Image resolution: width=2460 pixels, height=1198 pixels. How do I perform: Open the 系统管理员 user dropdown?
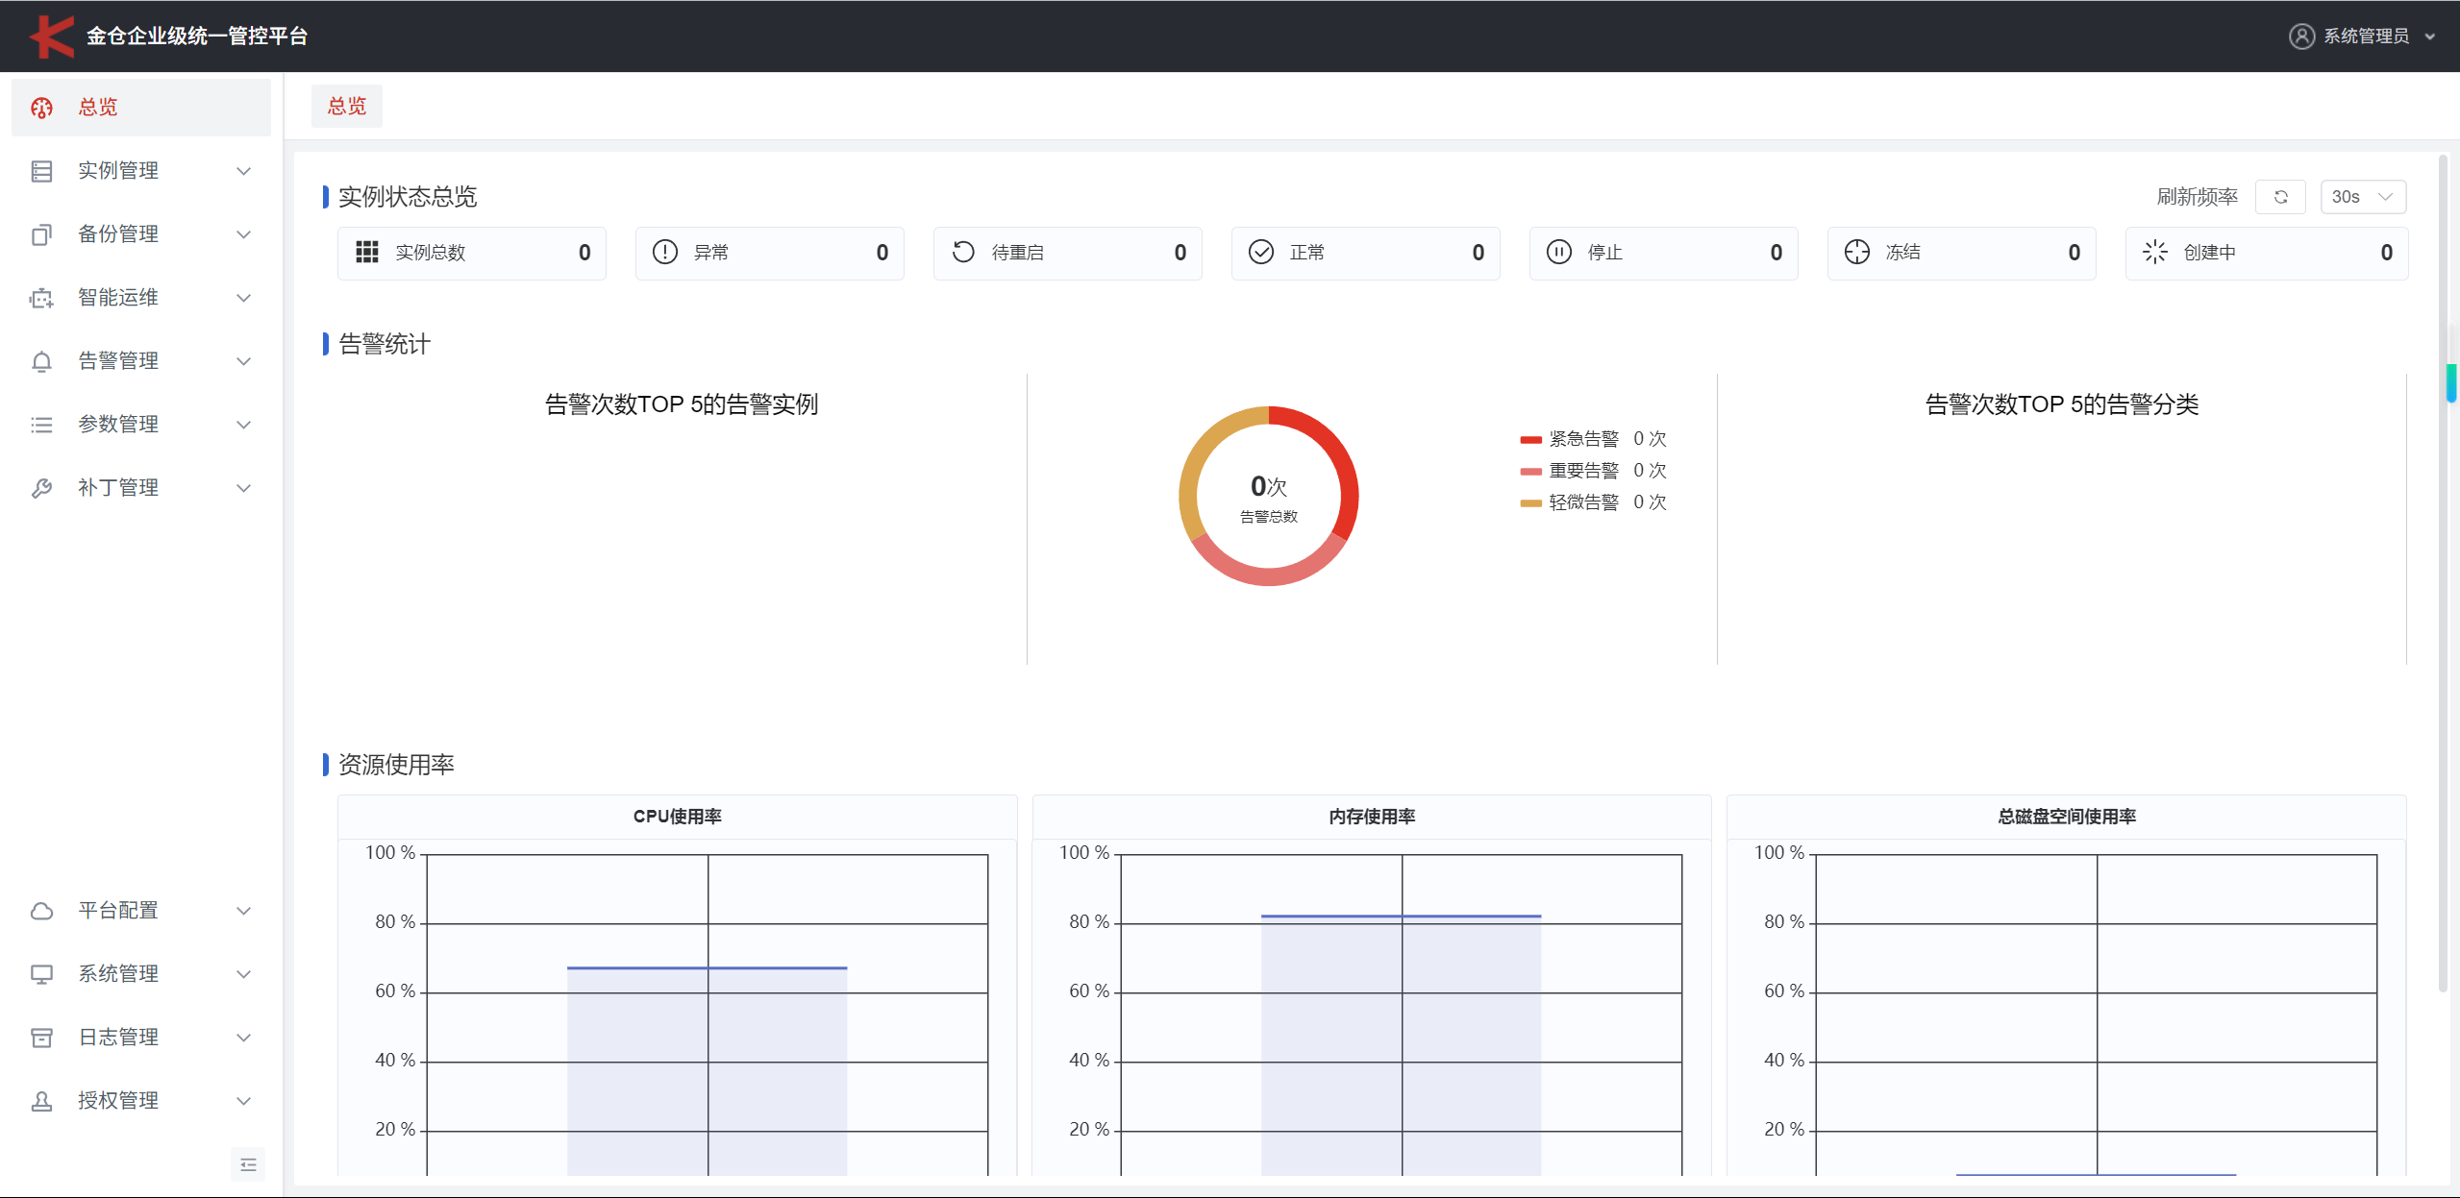point(2365,37)
